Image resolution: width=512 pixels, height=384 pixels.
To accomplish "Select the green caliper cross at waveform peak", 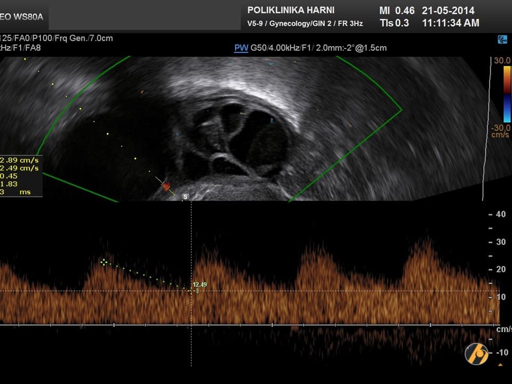I will coord(103,261).
